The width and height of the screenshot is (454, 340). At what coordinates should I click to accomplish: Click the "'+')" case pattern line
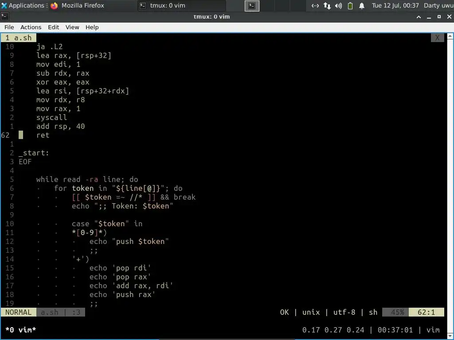[81, 259]
